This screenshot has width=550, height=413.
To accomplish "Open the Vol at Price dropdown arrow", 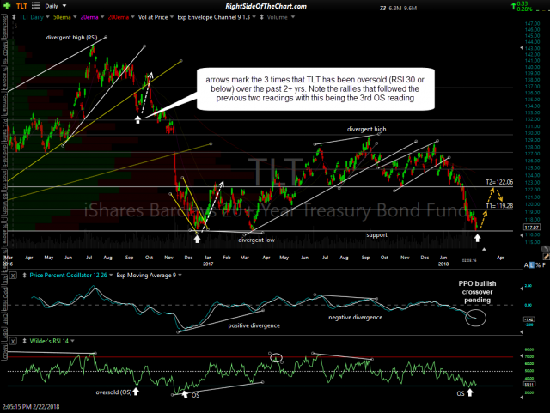I will (x=172, y=17).
